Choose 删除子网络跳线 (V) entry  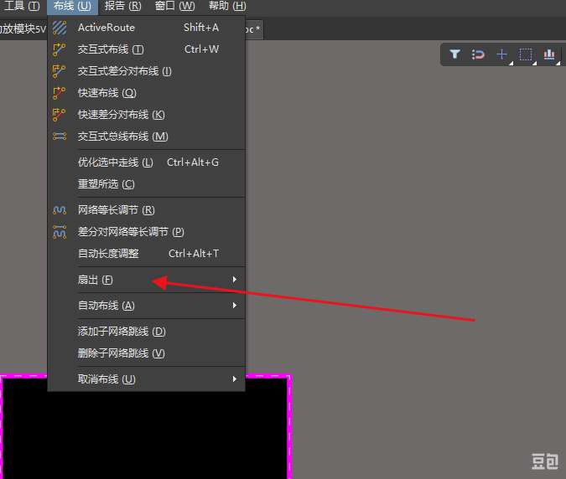click(147, 353)
